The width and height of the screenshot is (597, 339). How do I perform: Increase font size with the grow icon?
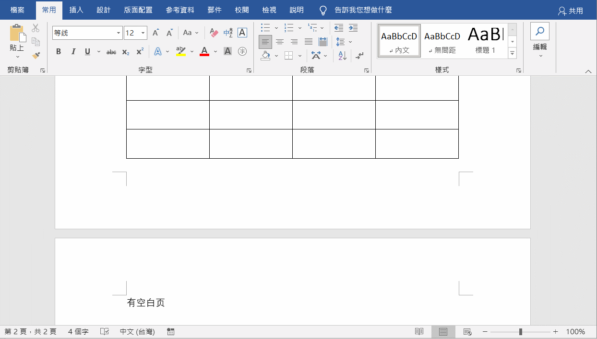pos(155,33)
